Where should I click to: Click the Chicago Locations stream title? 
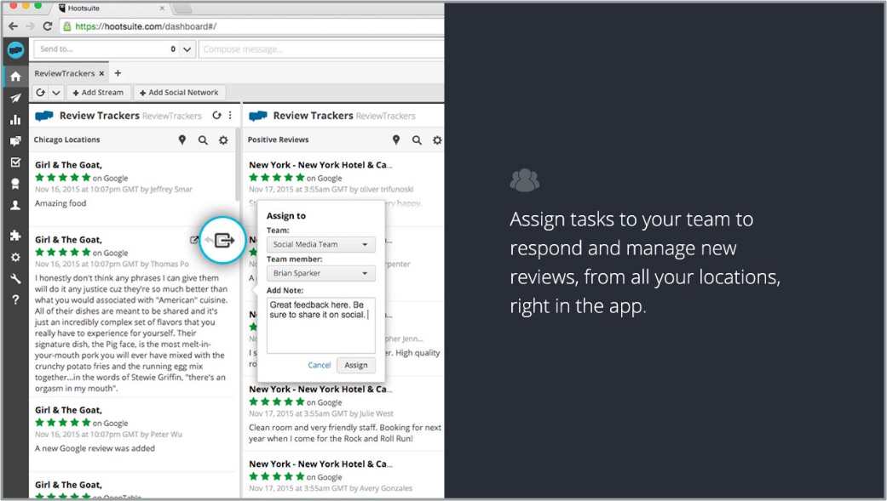pyautogui.click(x=66, y=139)
